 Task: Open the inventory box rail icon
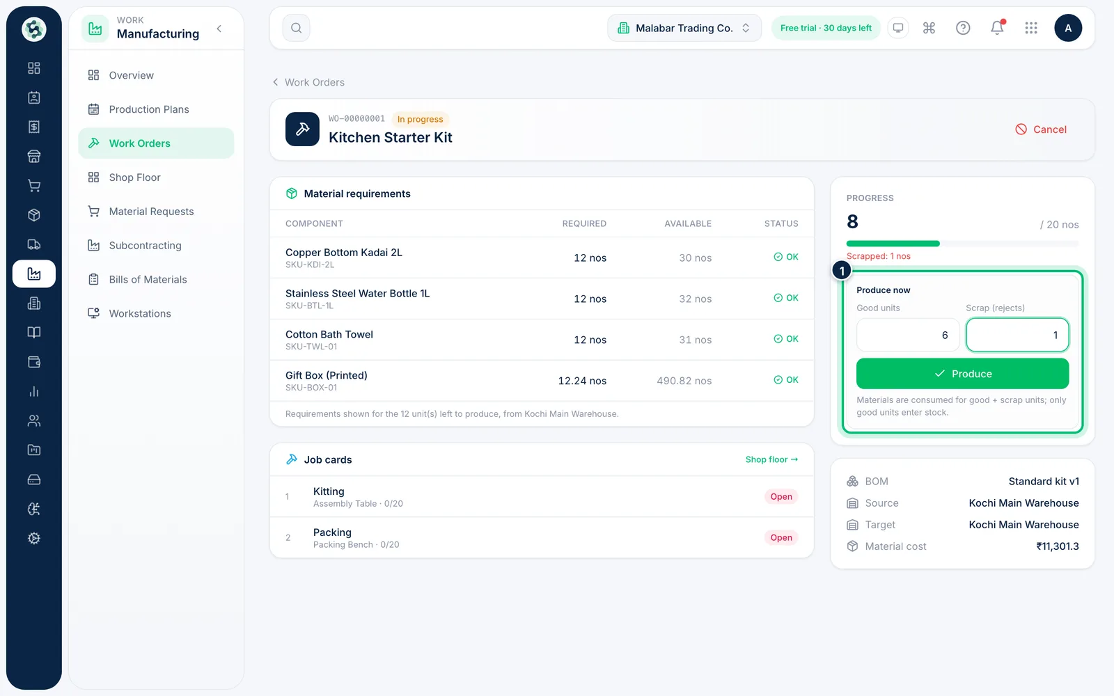(34, 215)
